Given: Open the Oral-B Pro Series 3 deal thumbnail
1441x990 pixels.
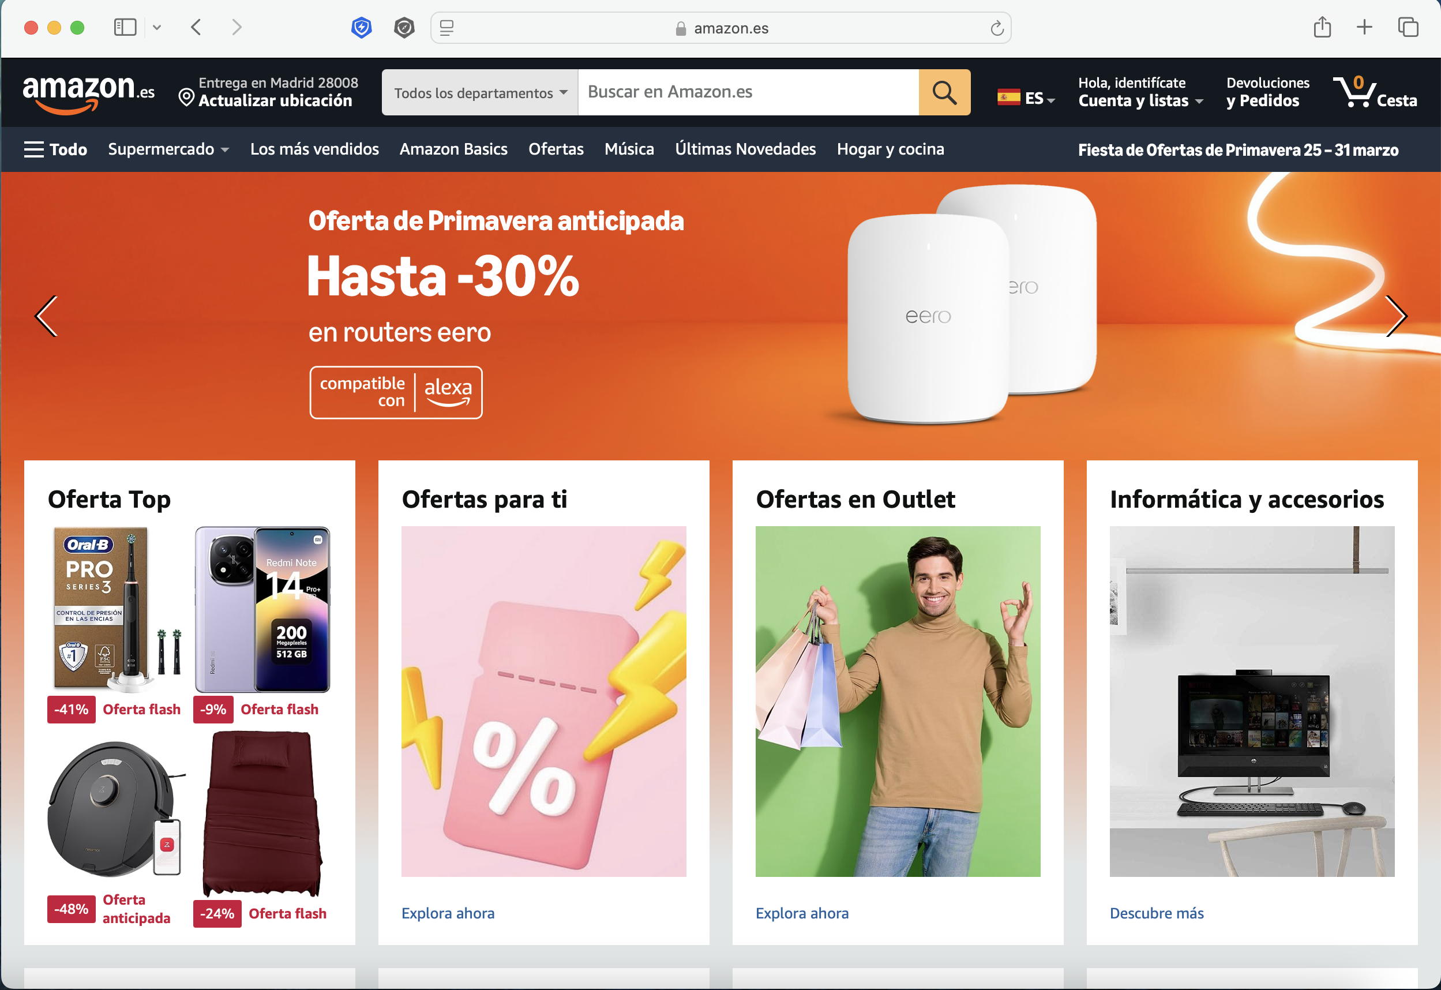Looking at the screenshot, I should (116, 609).
